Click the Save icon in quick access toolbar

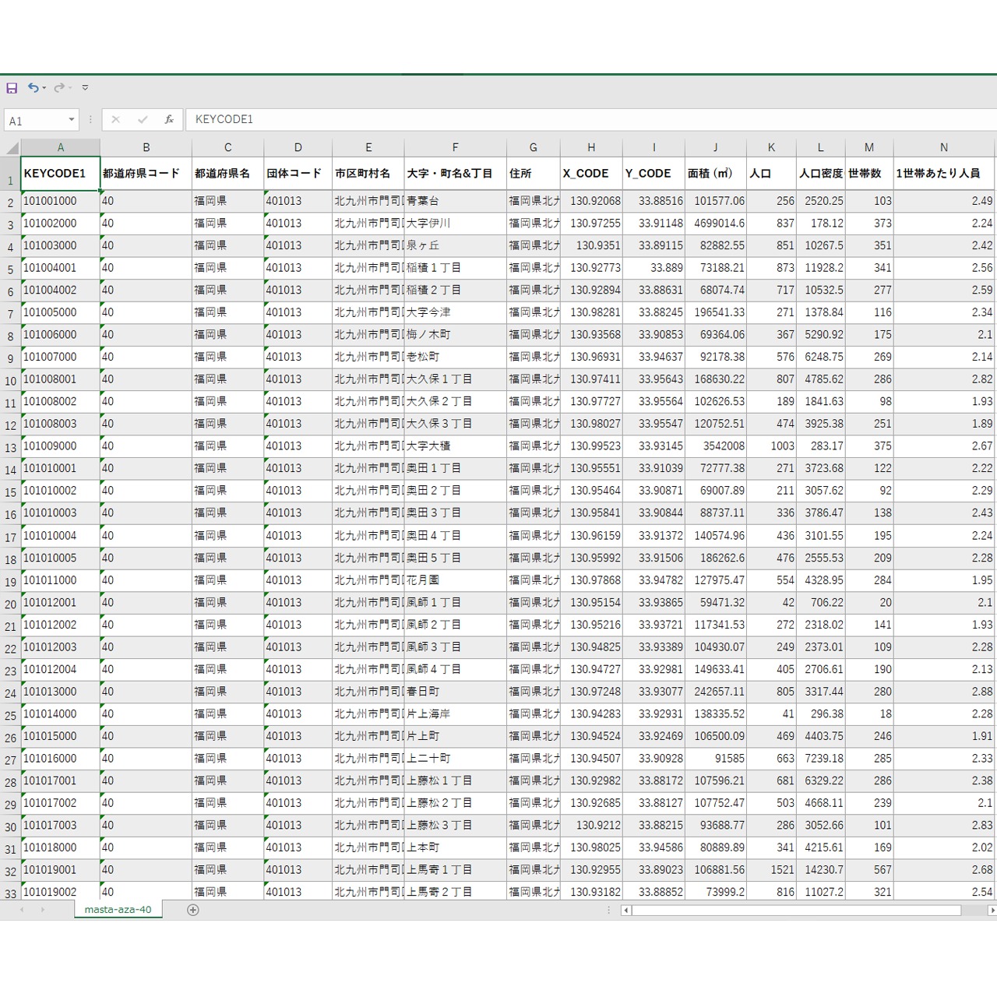(12, 88)
